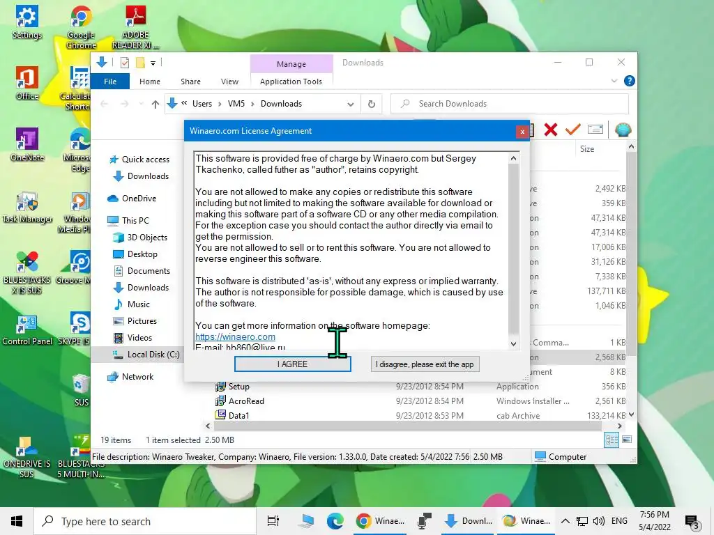Show hidden system tray icons

(565, 521)
